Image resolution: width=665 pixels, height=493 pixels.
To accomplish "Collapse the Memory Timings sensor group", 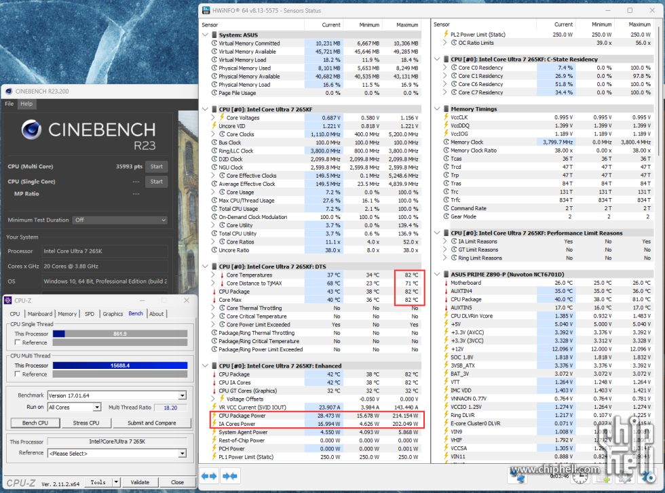I will [x=437, y=109].
